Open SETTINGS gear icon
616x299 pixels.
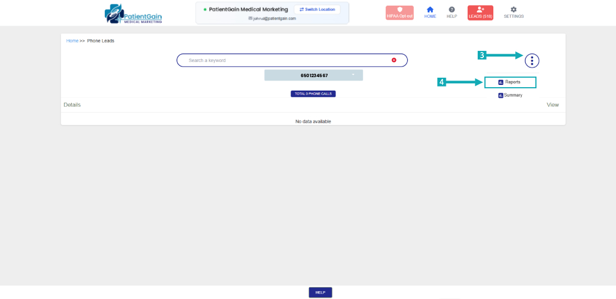tap(514, 13)
